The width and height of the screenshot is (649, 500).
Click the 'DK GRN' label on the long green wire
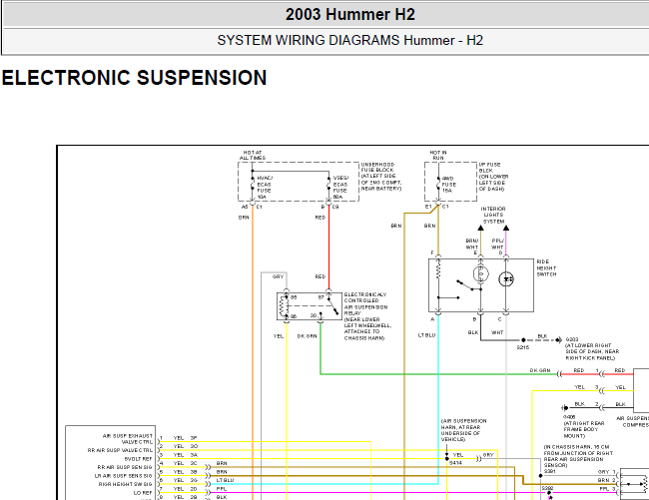click(540, 370)
